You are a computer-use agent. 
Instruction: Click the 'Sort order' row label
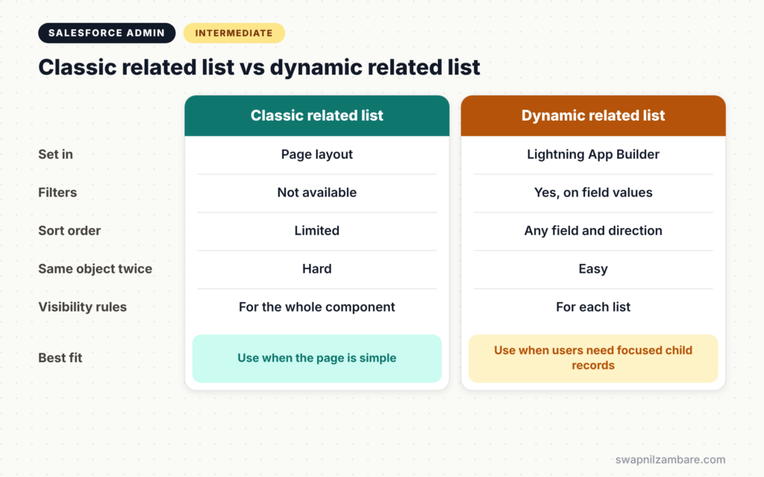(x=69, y=231)
